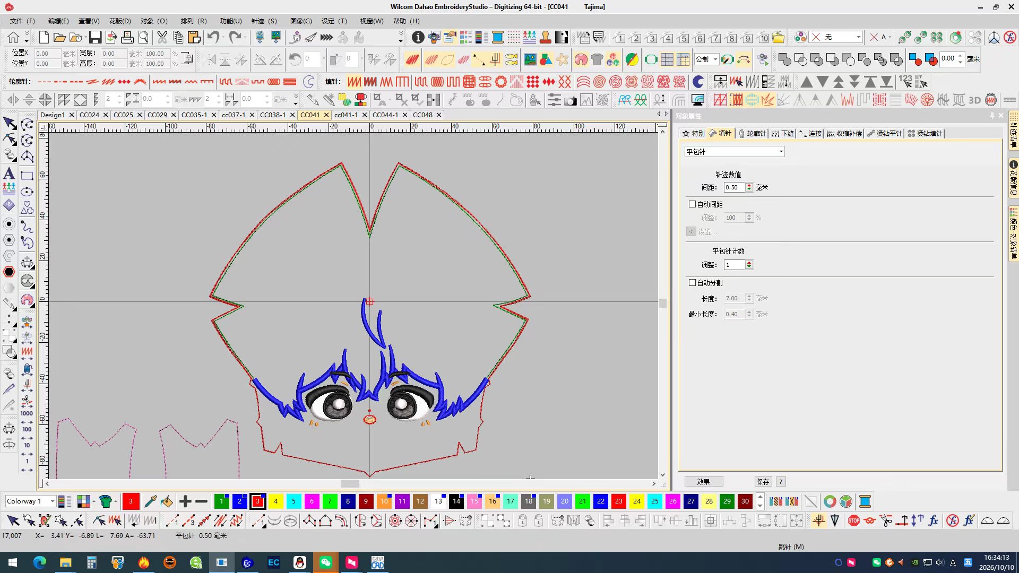Click the paint bucket icon in color bar

tap(167, 501)
